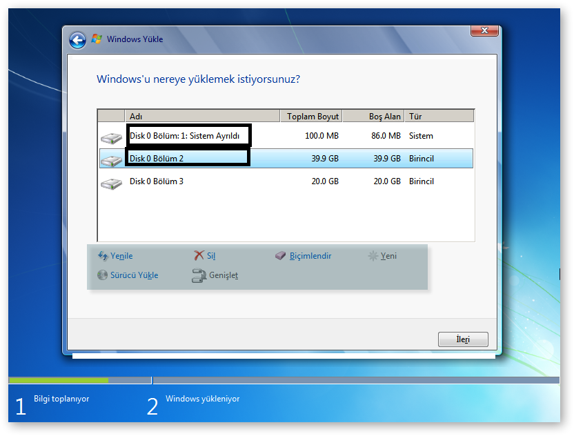Screen dimensions: 574x436
Task: Click the 100.0 MB total size cell
Action: point(321,136)
